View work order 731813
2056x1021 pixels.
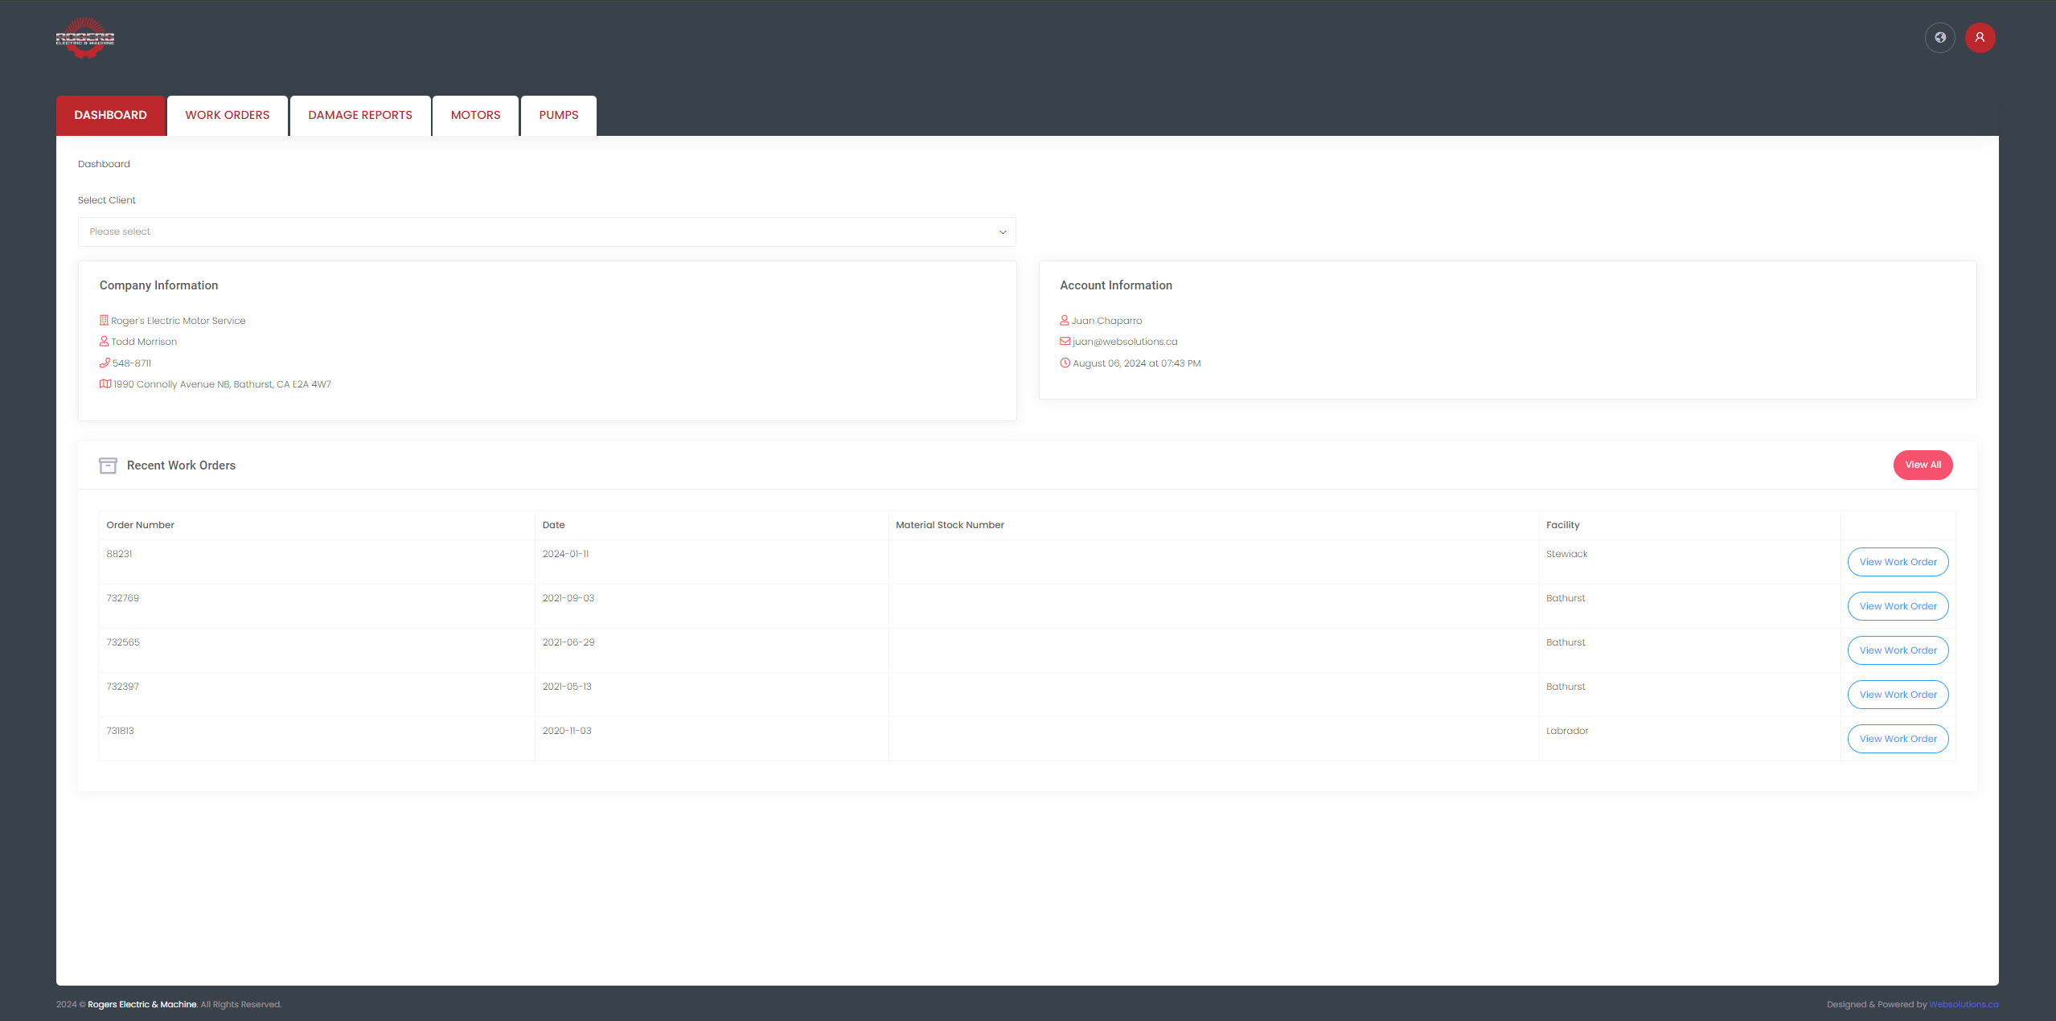point(1898,739)
